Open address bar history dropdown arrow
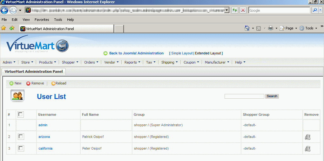 coord(227,10)
